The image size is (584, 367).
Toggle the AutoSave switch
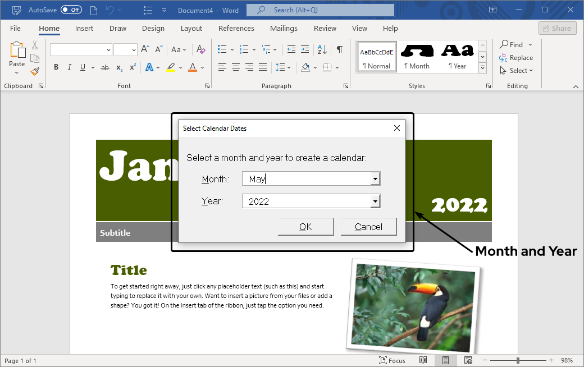(x=71, y=10)
